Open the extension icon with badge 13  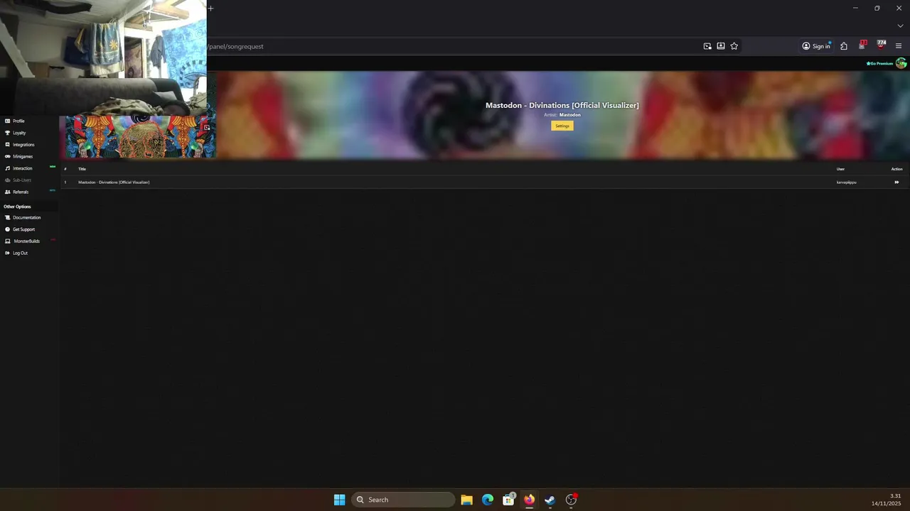[x=862, y=45]
